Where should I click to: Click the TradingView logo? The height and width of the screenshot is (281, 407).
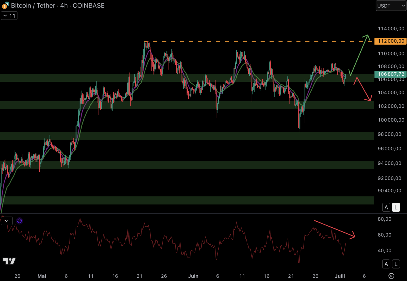point(9,261)
